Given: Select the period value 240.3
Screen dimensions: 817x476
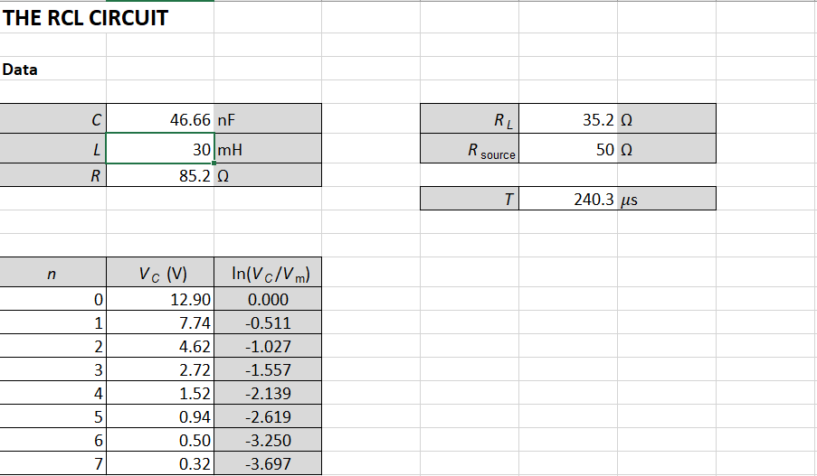Looking at the screenshot, I should point(568,199).
